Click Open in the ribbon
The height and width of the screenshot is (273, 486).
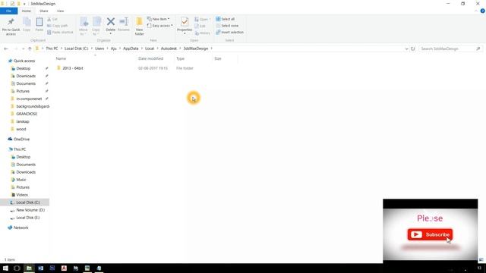202,19
